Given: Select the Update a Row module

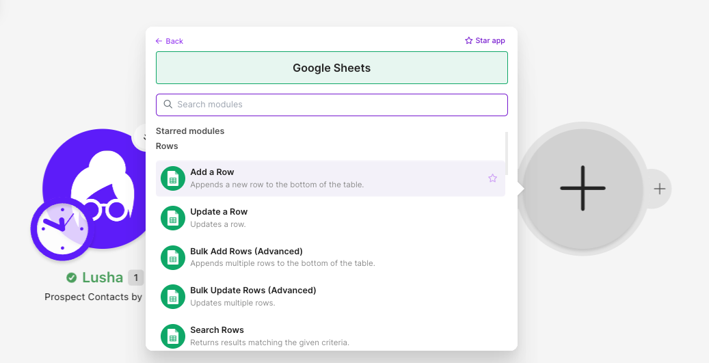Looking at the screenshot, I should click(x=330, y=217).
